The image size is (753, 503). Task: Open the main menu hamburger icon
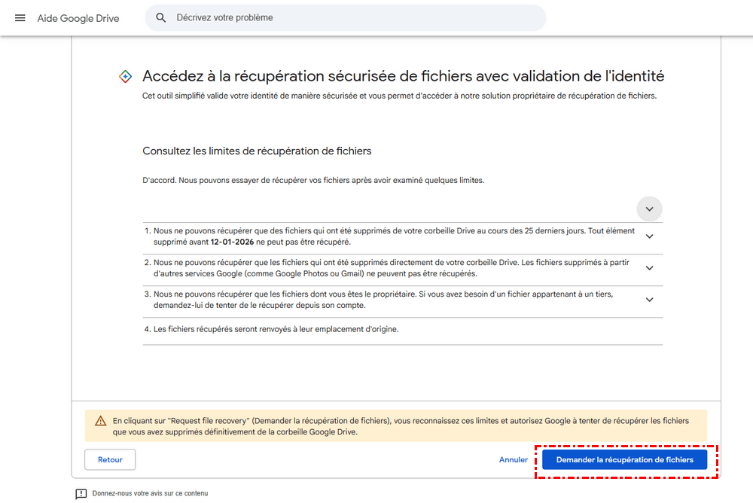[x=20, y=18]
